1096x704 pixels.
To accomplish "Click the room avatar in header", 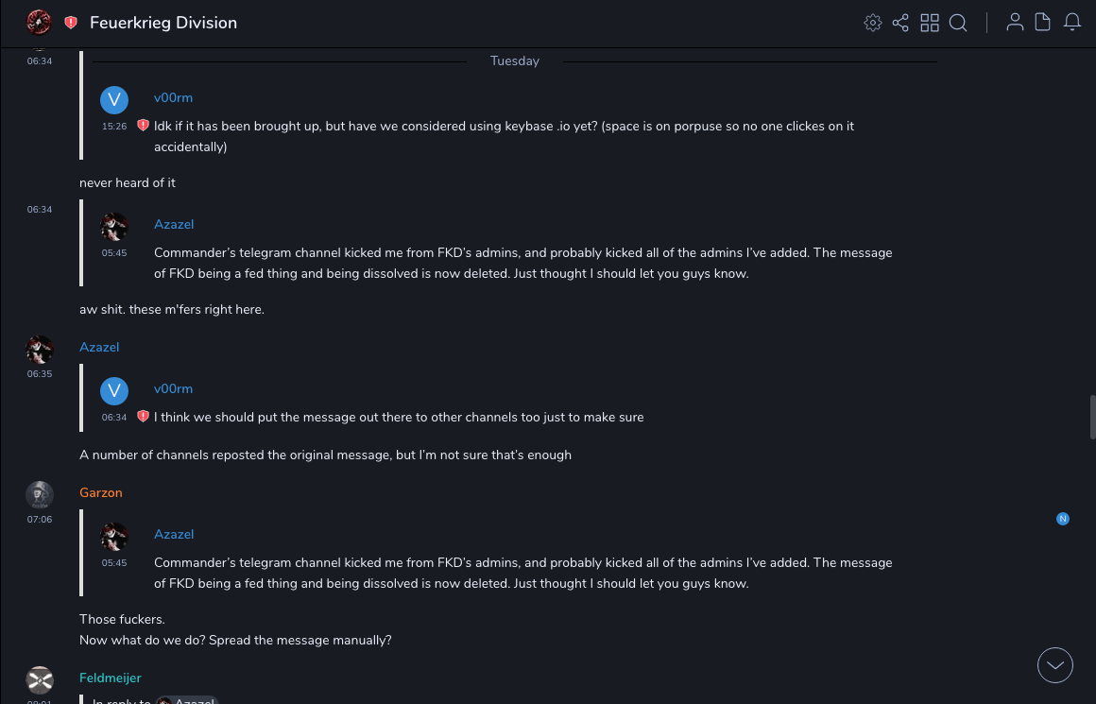I will pos(40,23).
